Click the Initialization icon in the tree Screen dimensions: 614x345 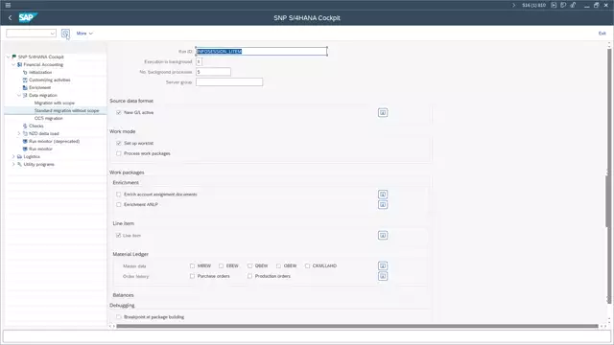click(25, 73)
